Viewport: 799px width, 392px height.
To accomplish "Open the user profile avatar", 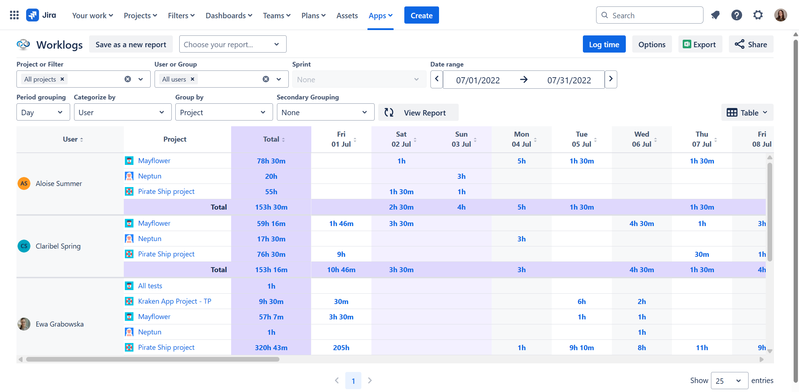I will point(780,15).
